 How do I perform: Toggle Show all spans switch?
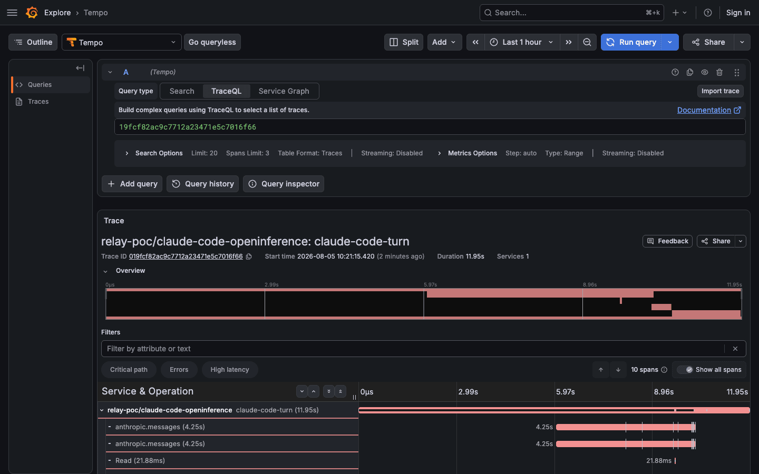[x=685, y=370]
